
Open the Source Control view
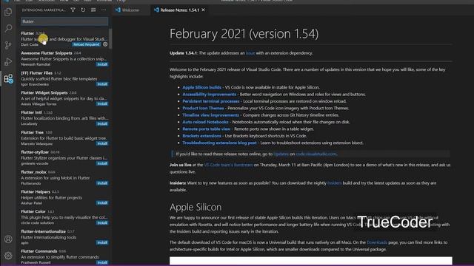tap(8, 45)
